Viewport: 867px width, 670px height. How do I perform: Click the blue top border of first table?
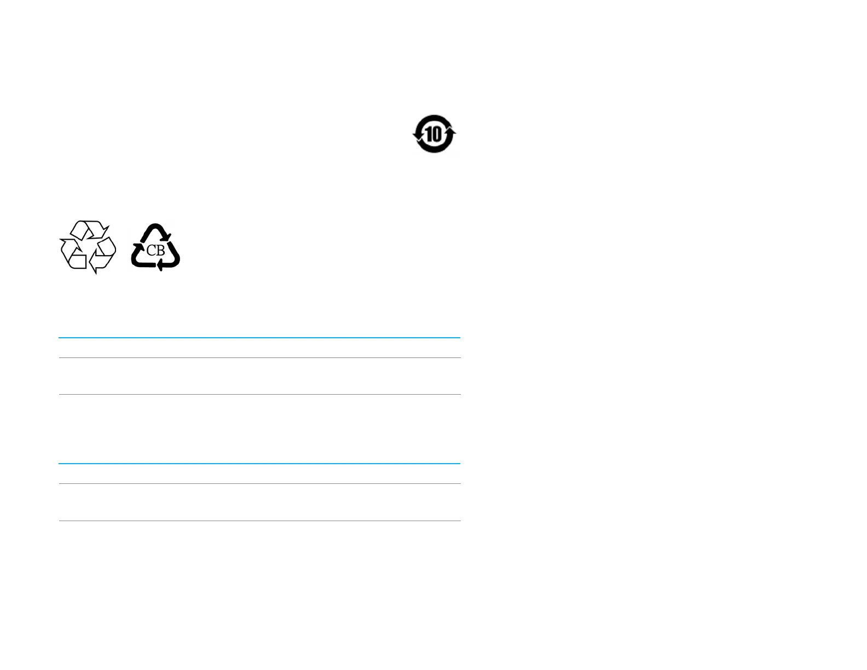coord(259,338)
